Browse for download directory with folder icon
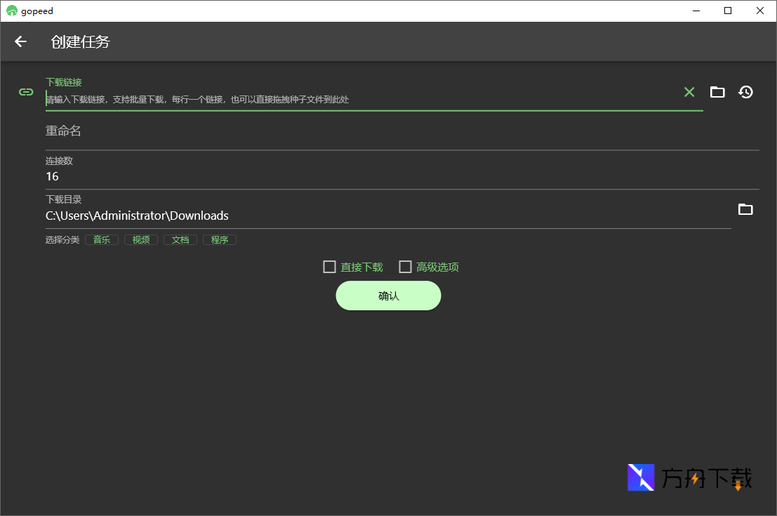This screenshot has height=516, width=777. tap(745, 209)
